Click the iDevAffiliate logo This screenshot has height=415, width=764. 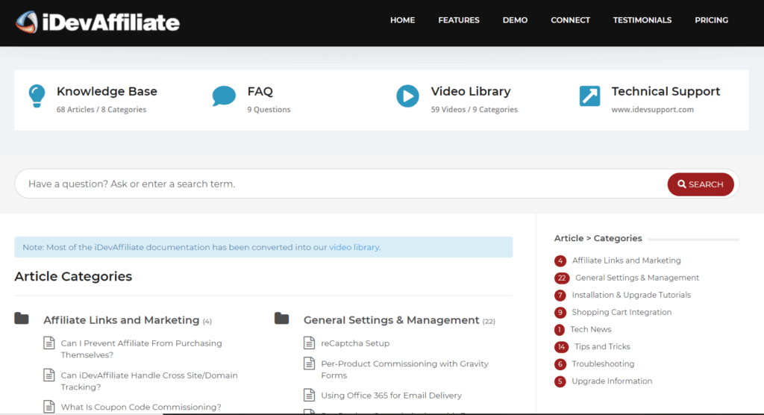(98, 22)
